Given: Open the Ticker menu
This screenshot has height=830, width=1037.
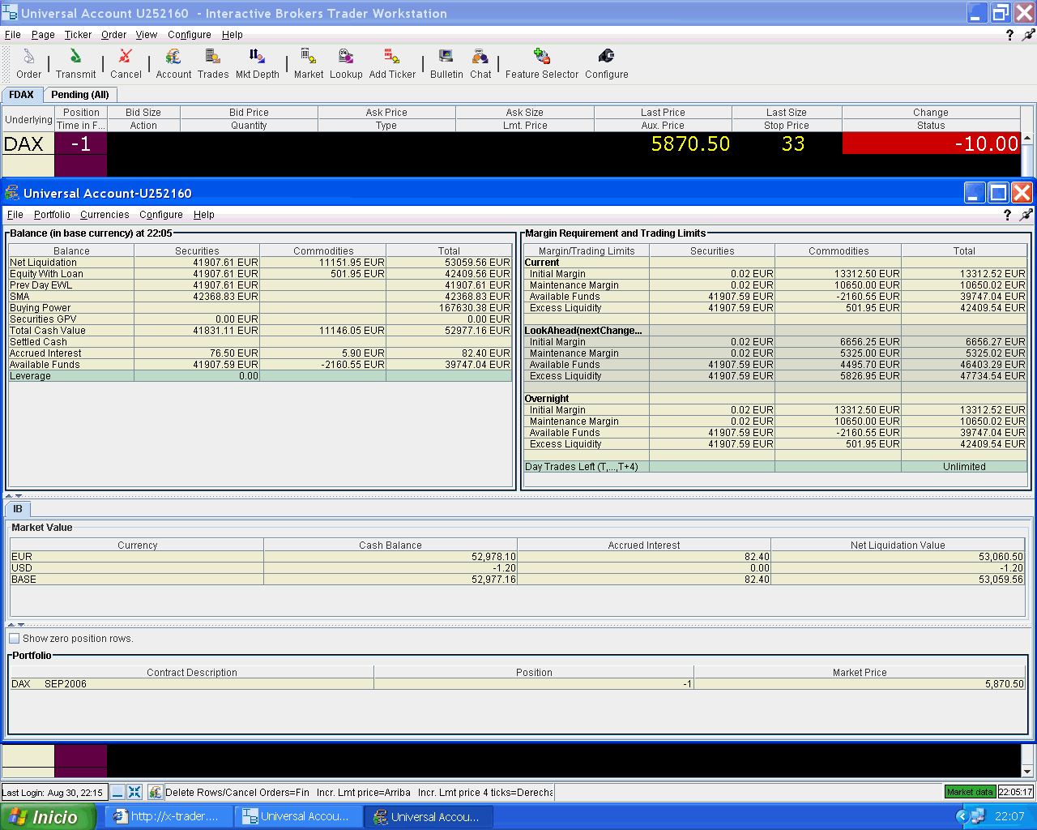Looking at the screenshot, I should coord(78,35).
